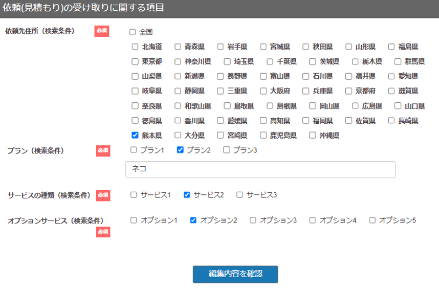Image resolution: width=439 pixels, height=289 pixels.
Task: Tick 新潟県 checkbox
Action: tap(178, 76)
